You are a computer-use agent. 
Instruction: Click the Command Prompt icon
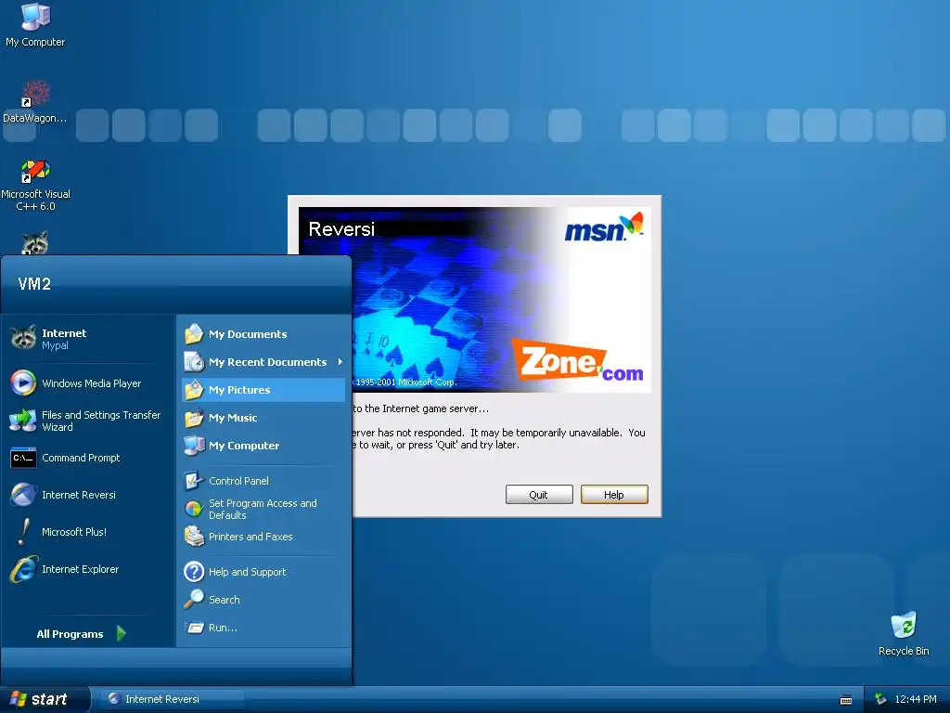(x=23, y=458)
